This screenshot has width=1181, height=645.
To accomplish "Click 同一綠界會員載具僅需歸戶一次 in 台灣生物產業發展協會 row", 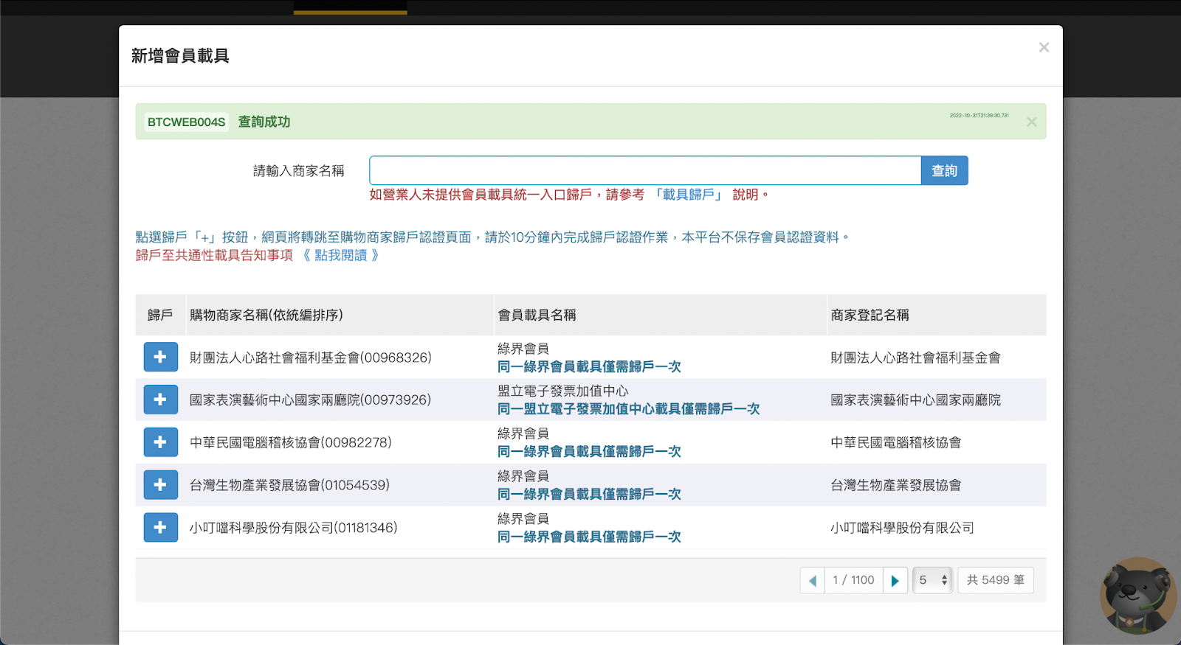I will 589,495.
